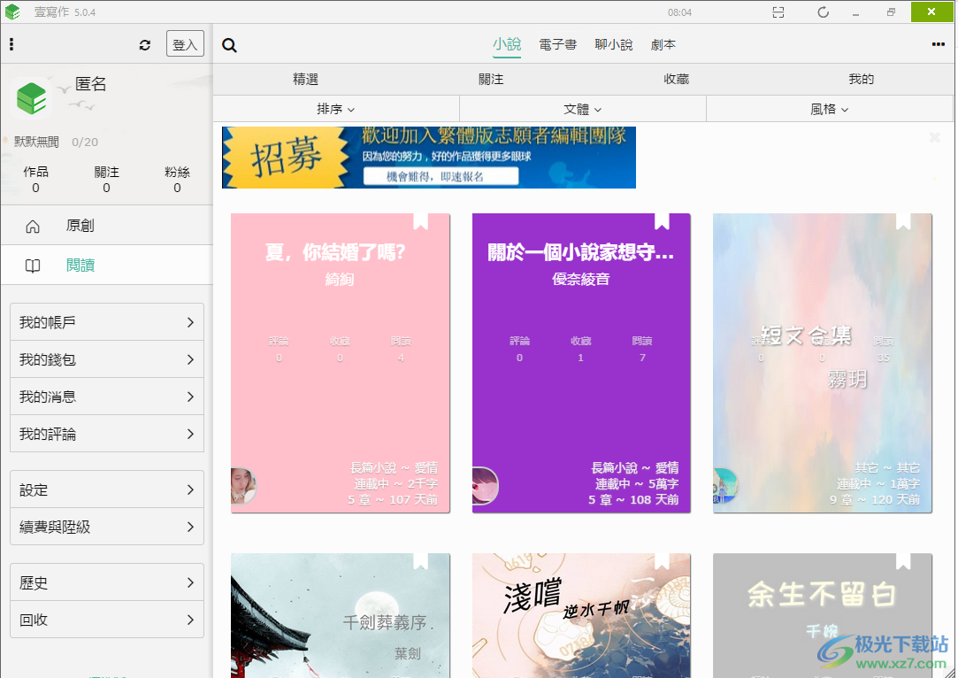
Task: Go to 閱讀 section in sidebar
Action: pyautogui.click(x=107, y=266)
